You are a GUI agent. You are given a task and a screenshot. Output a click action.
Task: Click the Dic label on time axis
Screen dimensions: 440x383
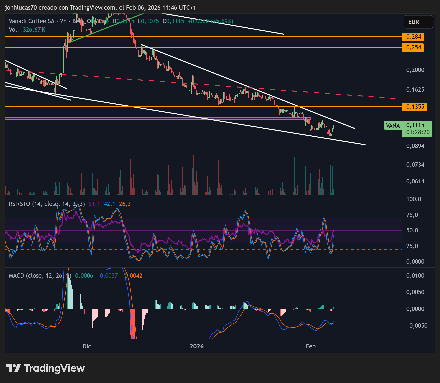[87, 346]
